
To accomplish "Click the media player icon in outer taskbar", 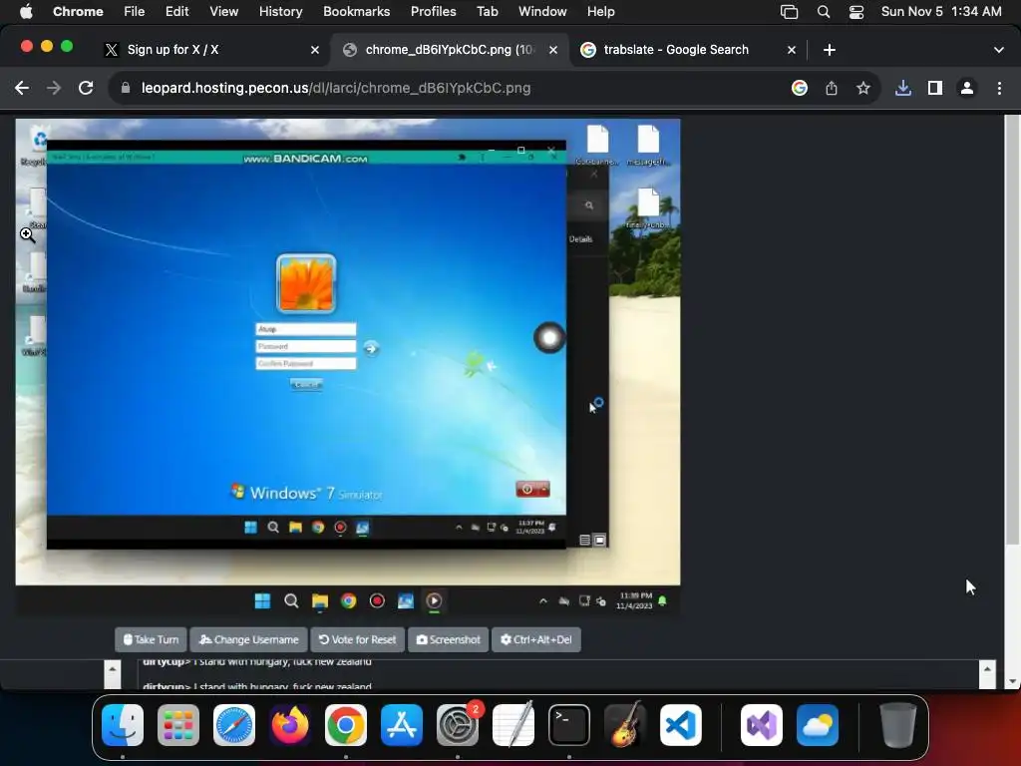I will pyautogui.click(x=435, y=601).
